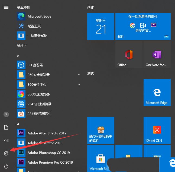
Task: Open the Pictures sidebar icon
Action: (6, 140)
